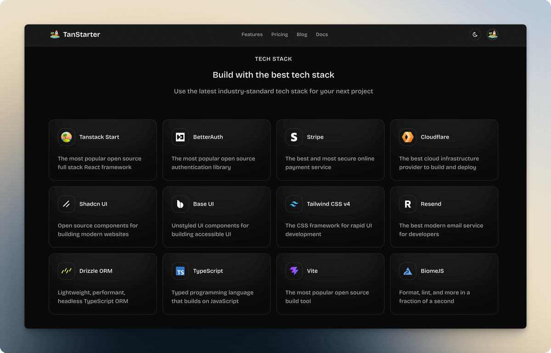
Task: Click the Vite lightning icon
Action: [x=294, y=271]
